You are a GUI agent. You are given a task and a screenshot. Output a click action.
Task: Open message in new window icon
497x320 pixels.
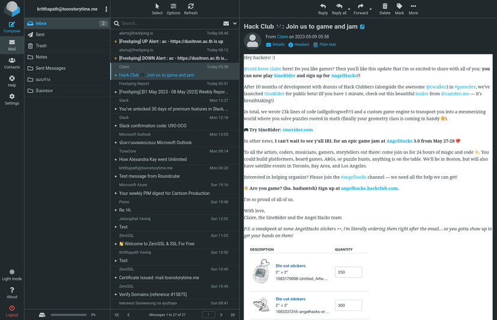click(x=362, y=27)
